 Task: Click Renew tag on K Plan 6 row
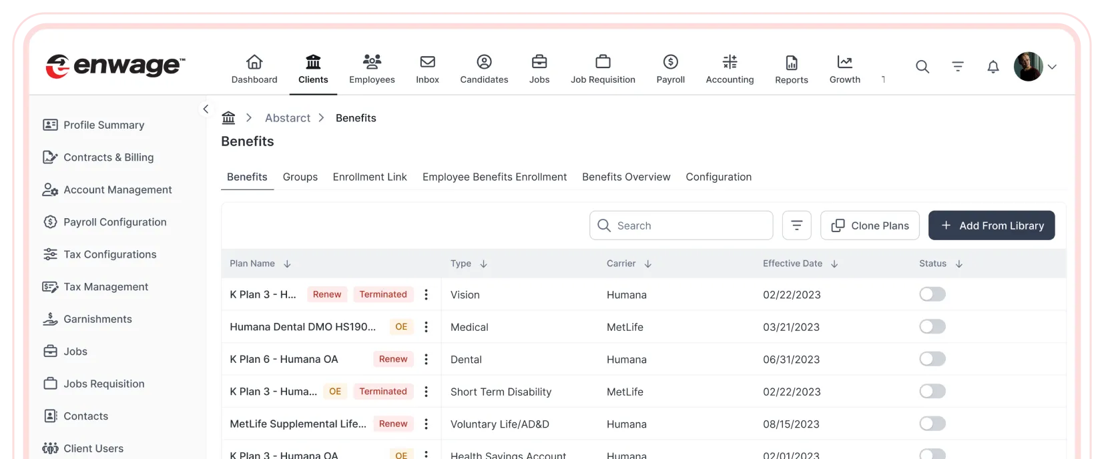pos(393,359)
